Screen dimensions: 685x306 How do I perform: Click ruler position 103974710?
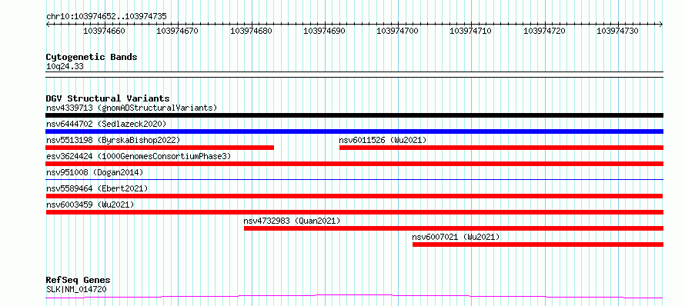[470, 31]
